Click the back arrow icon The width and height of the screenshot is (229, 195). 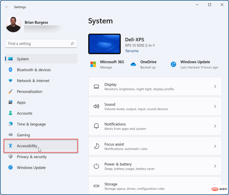pyautogui.click(x=7, y=7)
